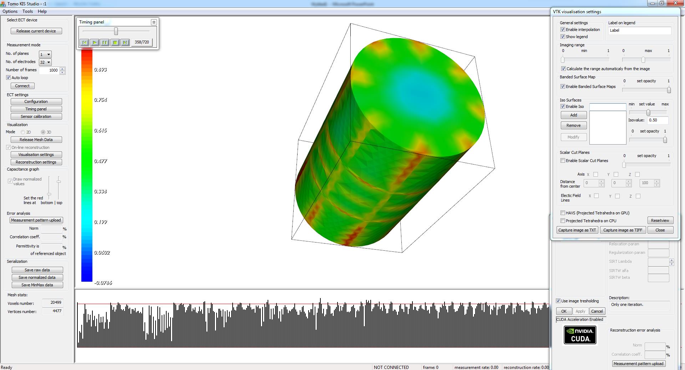Close the VTK visualisation settings dialog
The height and width of the screenshot is (370, 685).
[x=660, y=230]
